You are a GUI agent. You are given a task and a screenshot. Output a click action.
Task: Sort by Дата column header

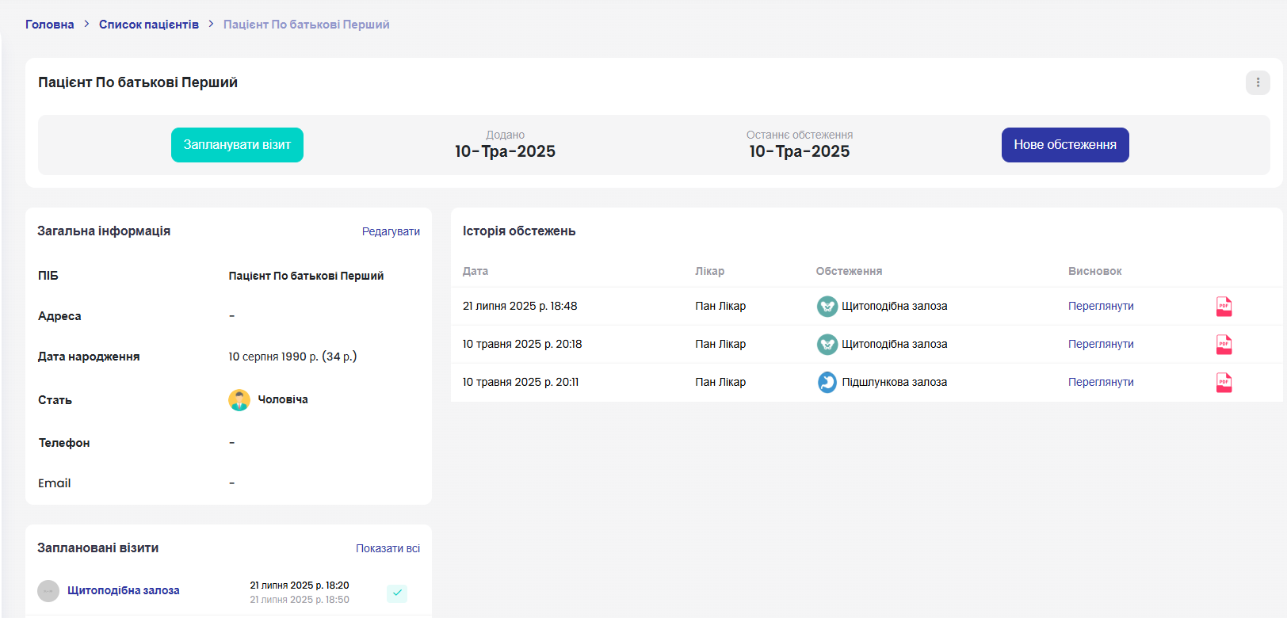[475, 271]
